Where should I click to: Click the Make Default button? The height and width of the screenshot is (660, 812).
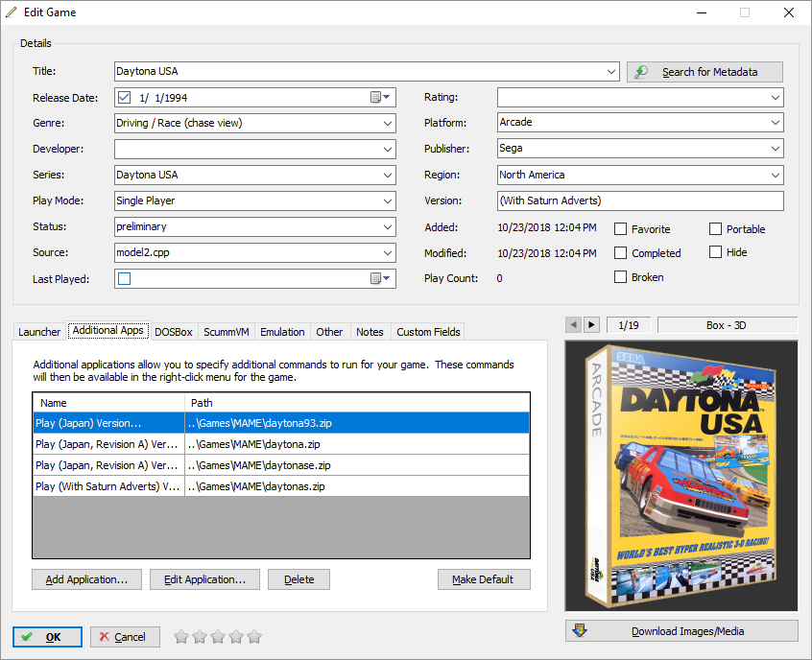coord(484,579)
